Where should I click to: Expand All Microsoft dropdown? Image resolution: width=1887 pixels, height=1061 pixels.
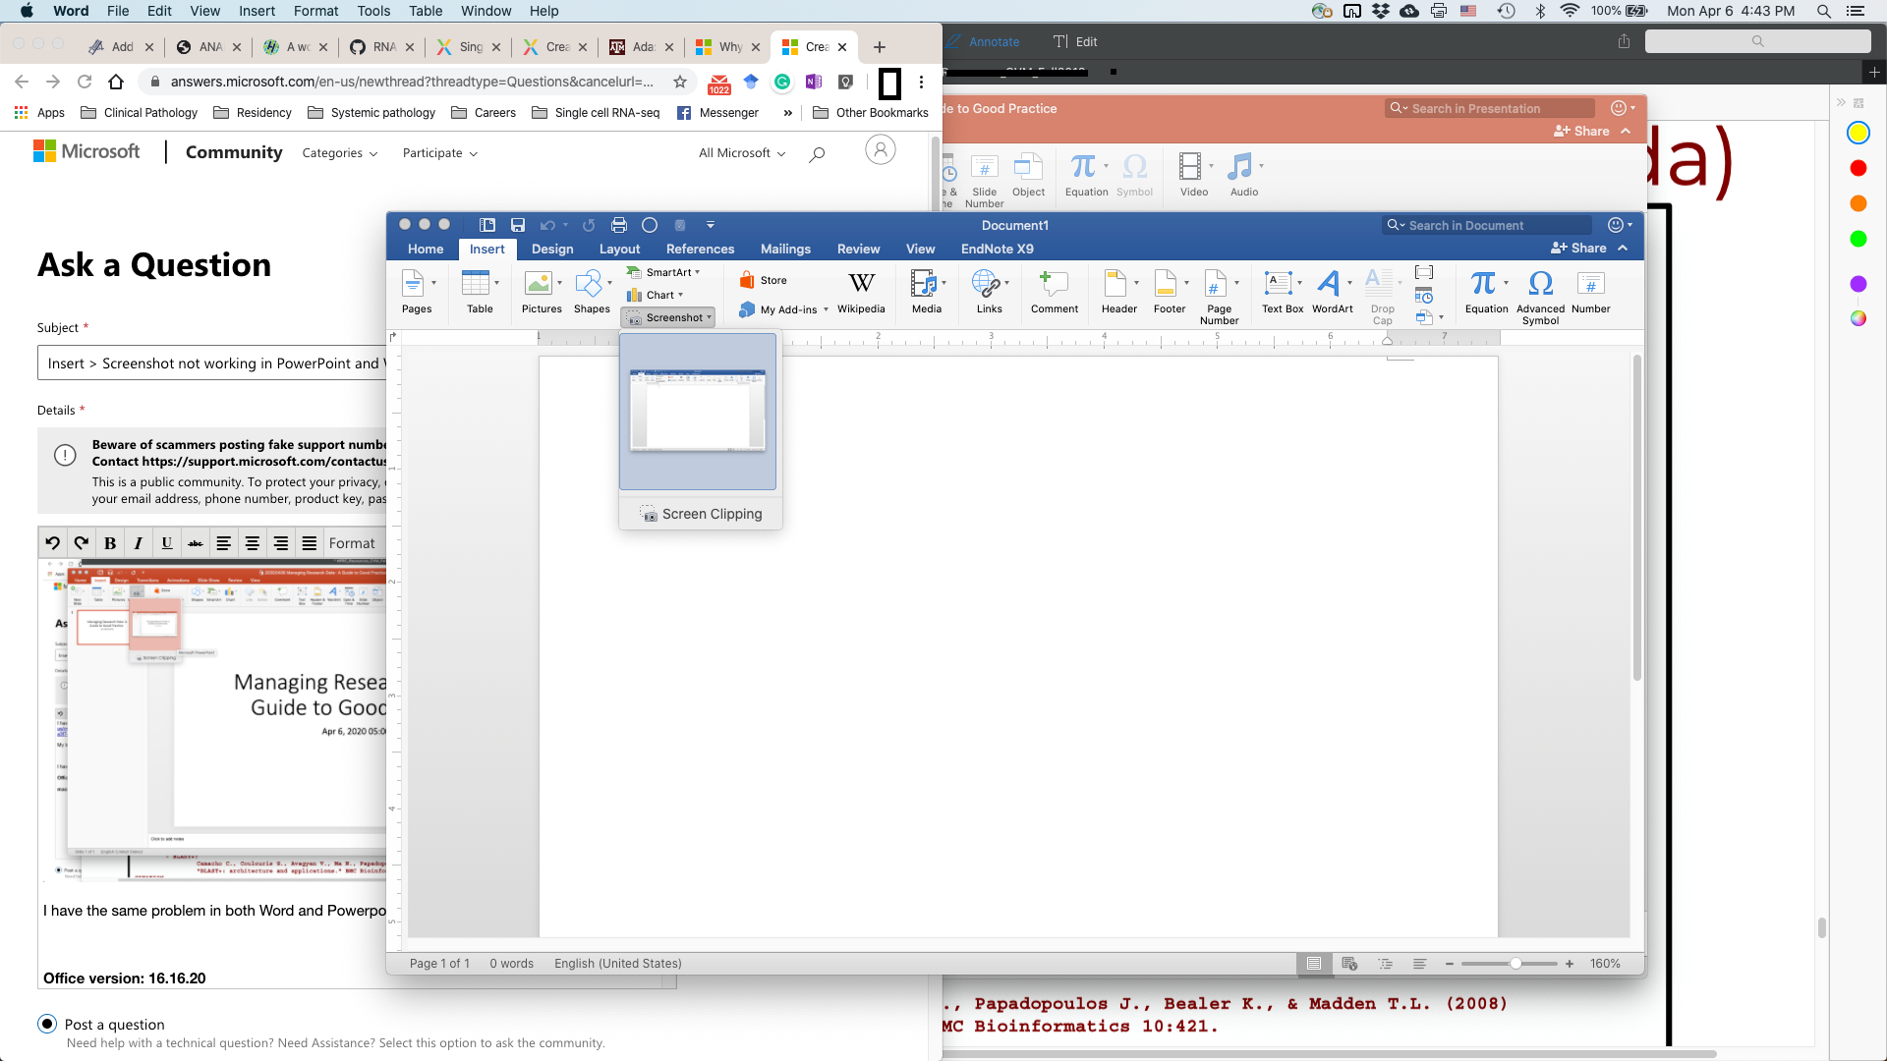pyautogui.click(x=742, y=153)
